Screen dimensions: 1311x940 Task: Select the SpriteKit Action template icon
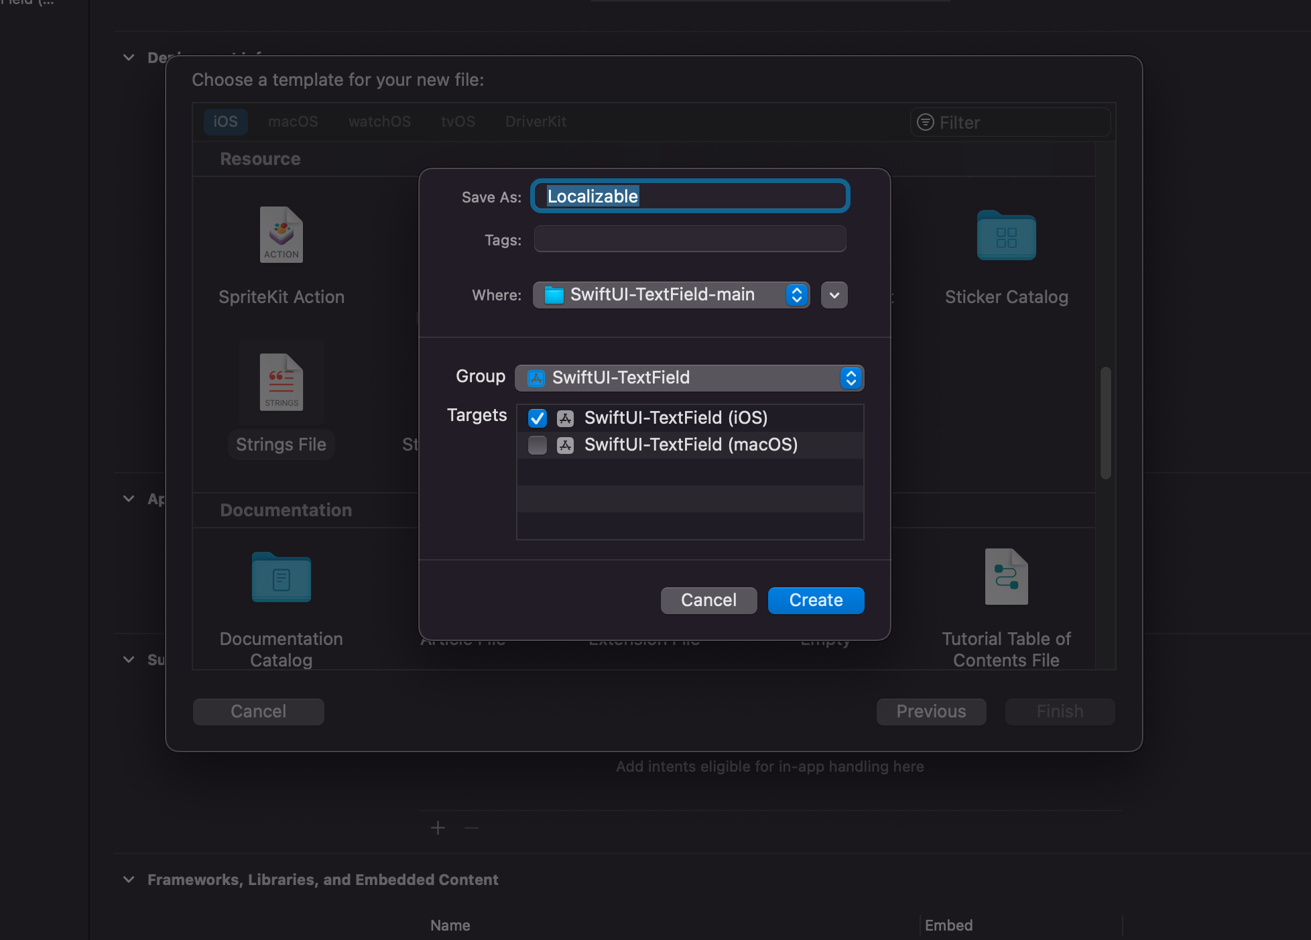282,235
